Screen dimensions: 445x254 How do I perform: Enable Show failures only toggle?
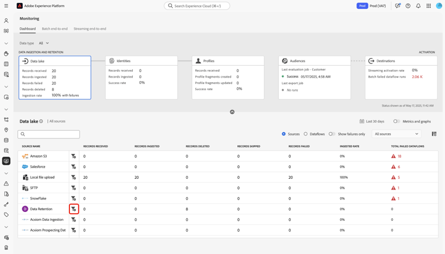pos(332,134)
